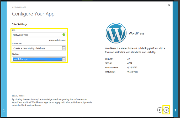This screenshot has width=180, height=118.
Task: Click the Site Settings heading
Action: point(20,24)
